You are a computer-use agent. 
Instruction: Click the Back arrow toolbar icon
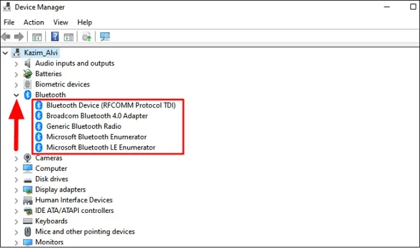(6, 36)
